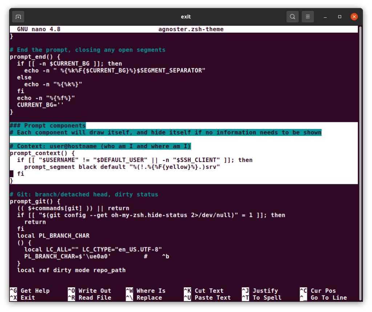Click Read File in nano footer
This screenshot has width=372, height=312.
point(94,297)
